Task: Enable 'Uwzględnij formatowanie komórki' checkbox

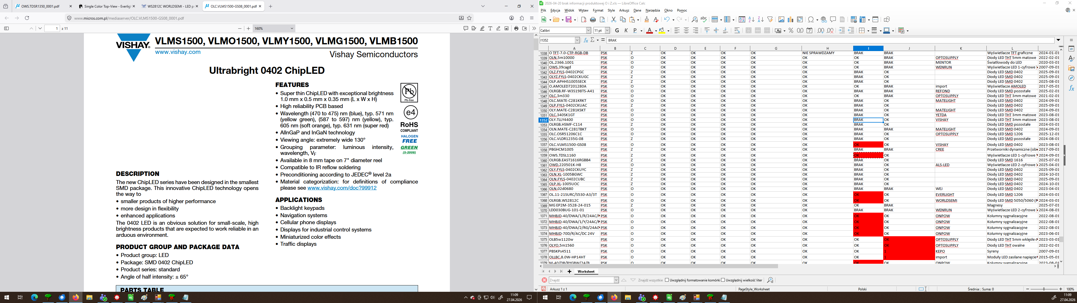Action: pos(667,280)
